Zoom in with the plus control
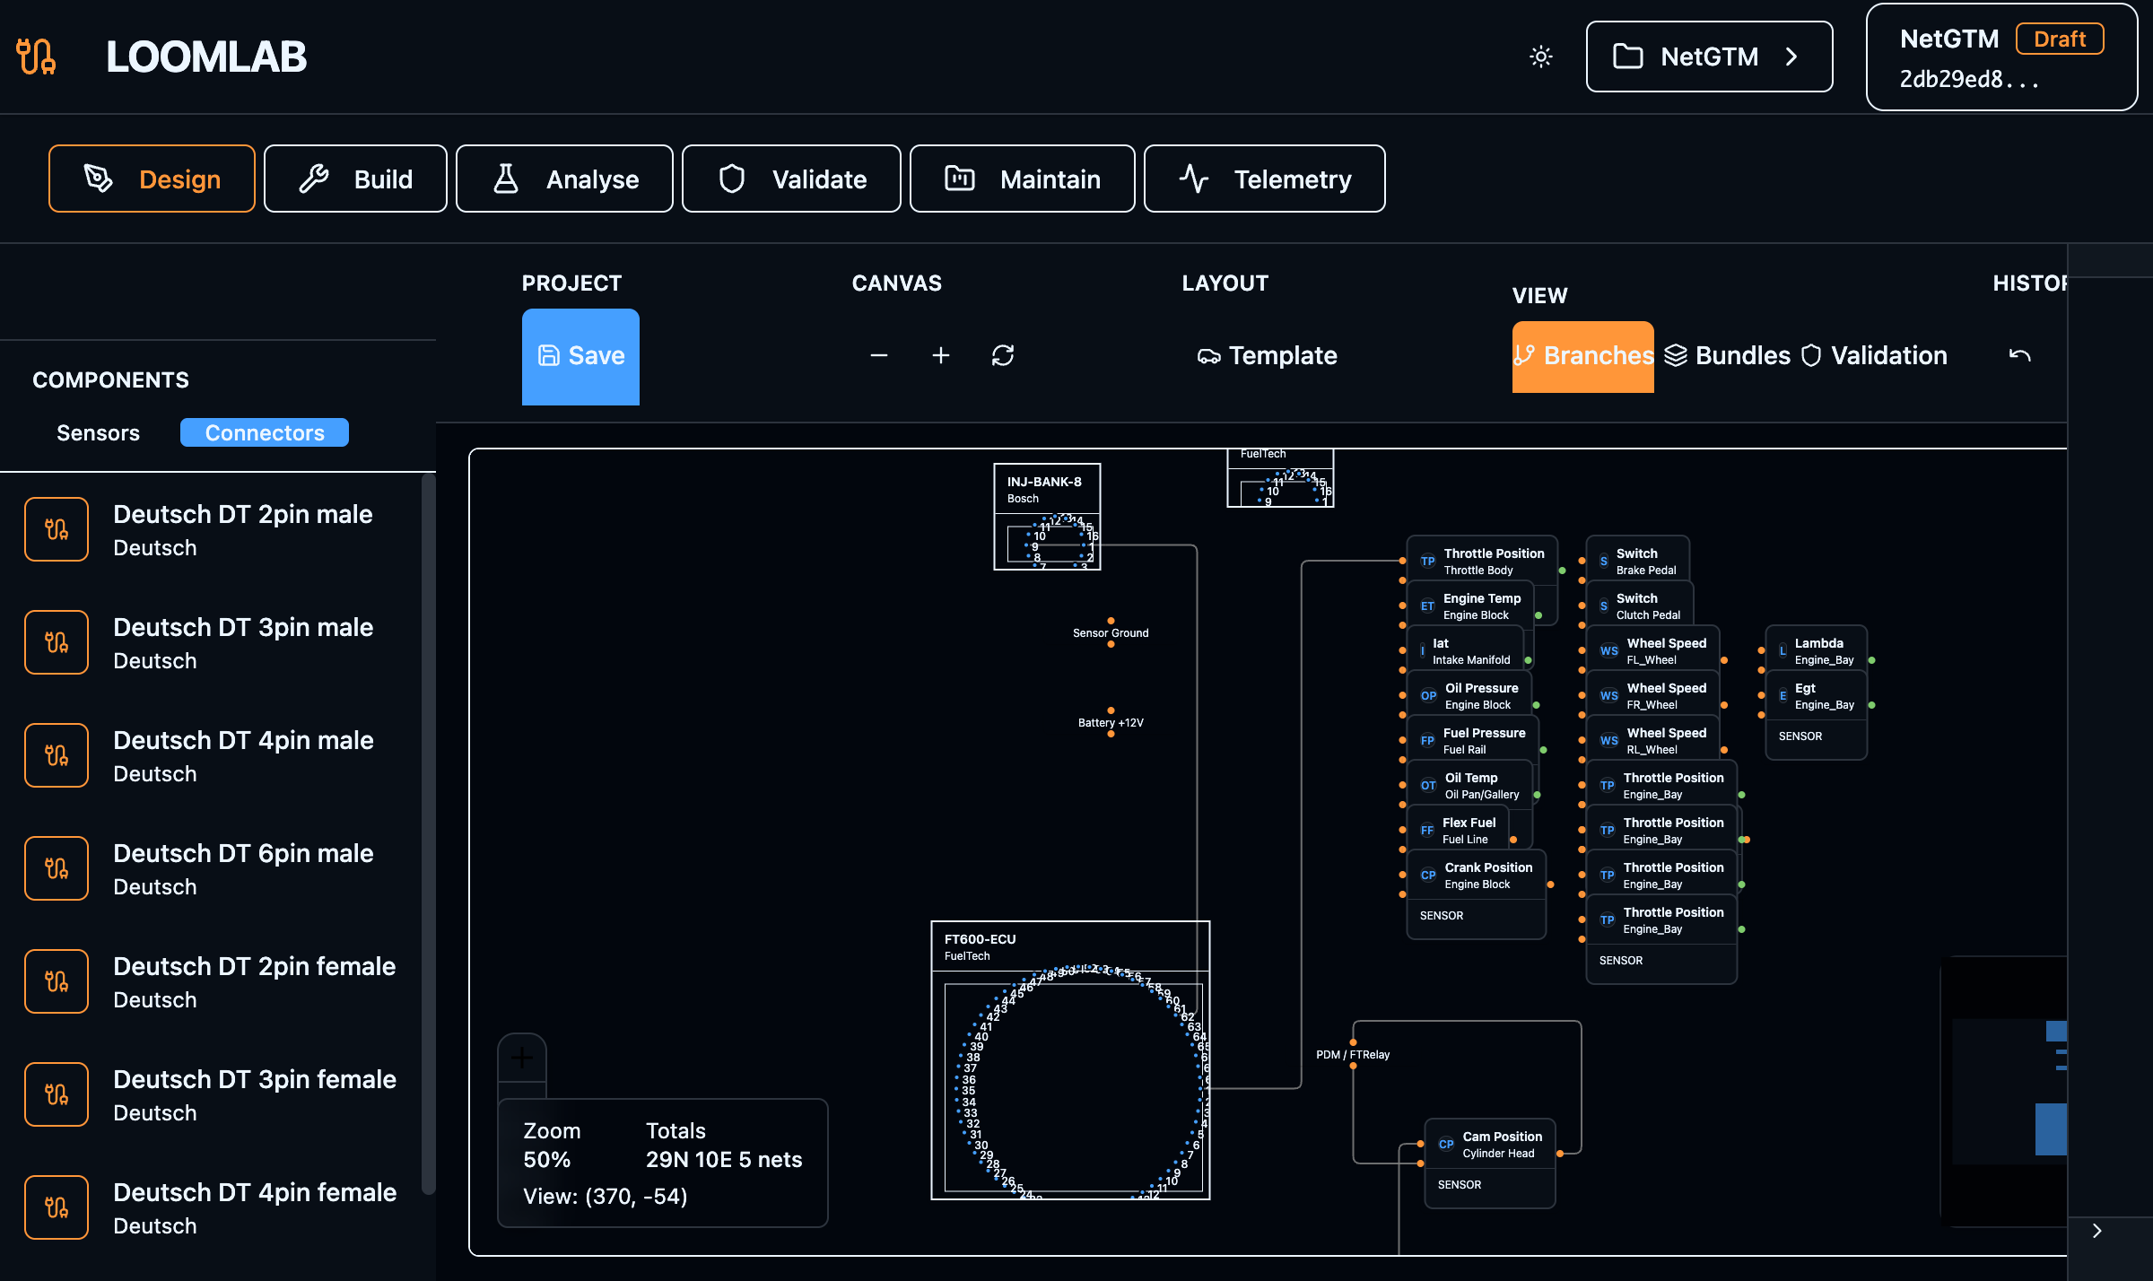The image size is (2153, 1281). 941,355
